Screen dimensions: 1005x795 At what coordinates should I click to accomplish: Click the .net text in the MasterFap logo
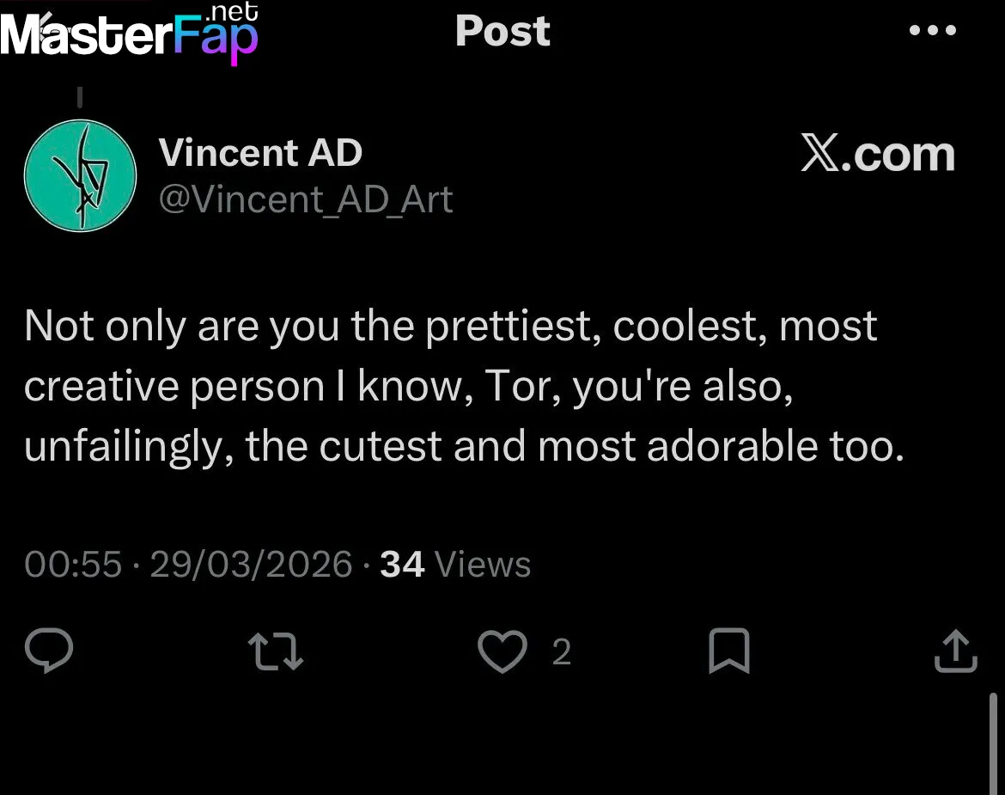coord(232,12)
